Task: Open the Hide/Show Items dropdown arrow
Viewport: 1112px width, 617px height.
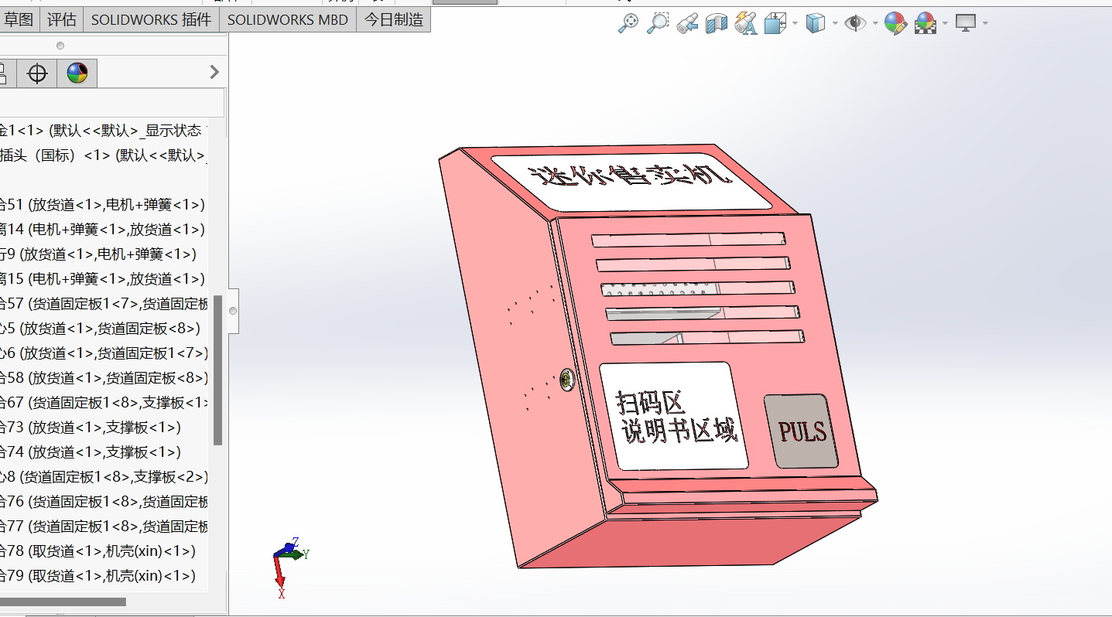Action: [875, 23]
